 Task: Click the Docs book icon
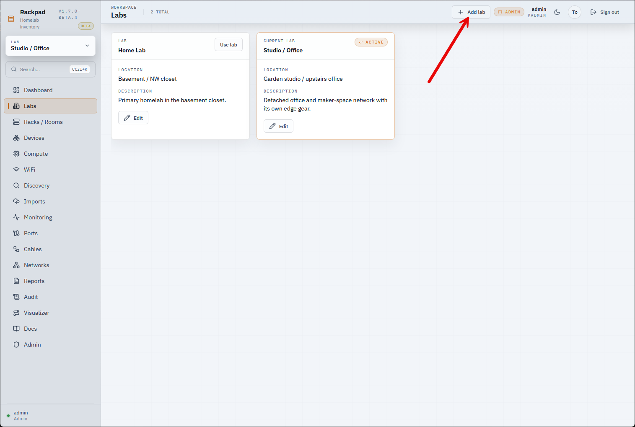click(16, 329)
